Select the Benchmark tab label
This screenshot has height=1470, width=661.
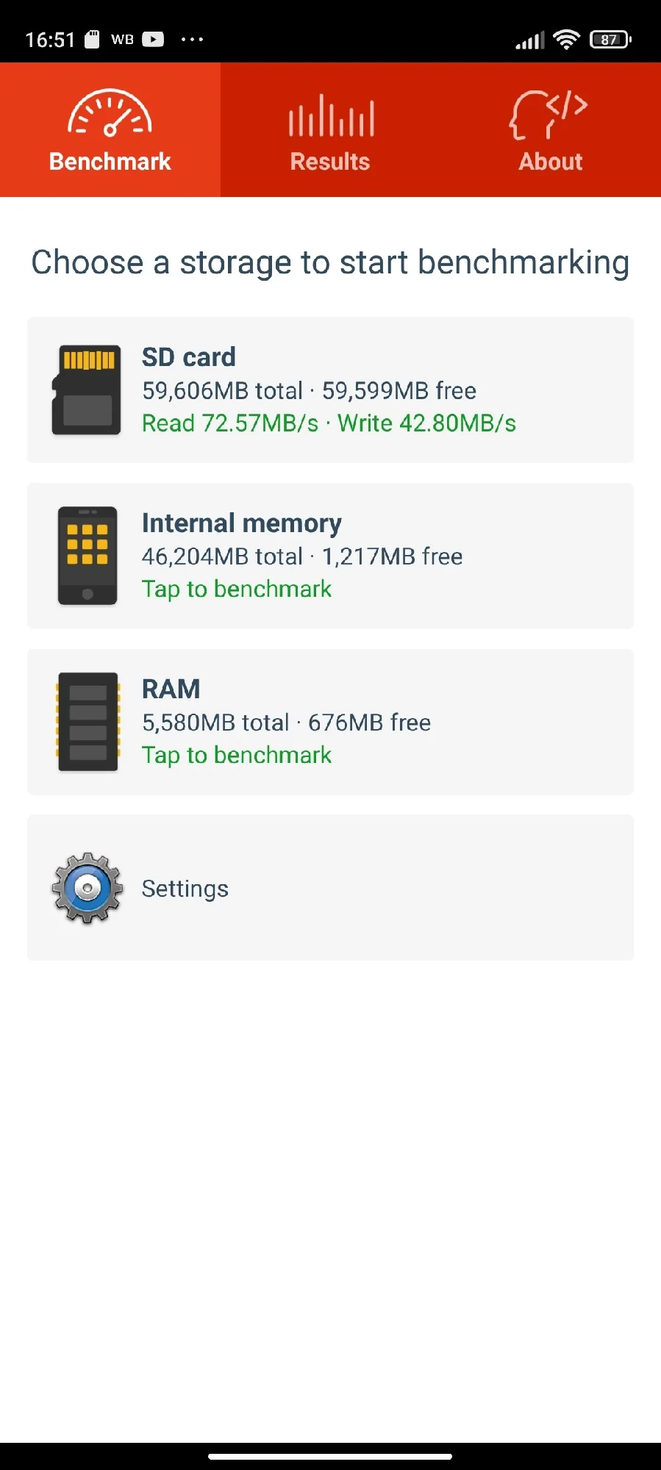(110, 162)
